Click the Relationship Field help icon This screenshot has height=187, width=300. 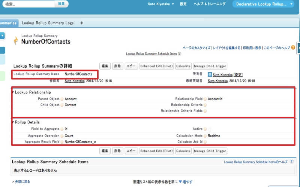[x=205, y=99]
